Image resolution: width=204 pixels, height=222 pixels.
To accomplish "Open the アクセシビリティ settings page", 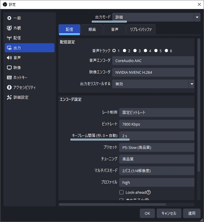I will (x=29, y=87).
